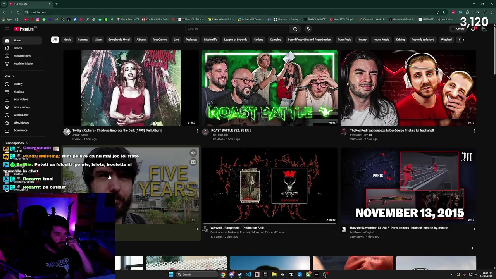Open Werwolf Blutgericht video options menu

336,228
